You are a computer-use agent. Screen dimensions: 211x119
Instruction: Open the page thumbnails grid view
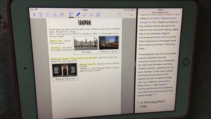41,15
